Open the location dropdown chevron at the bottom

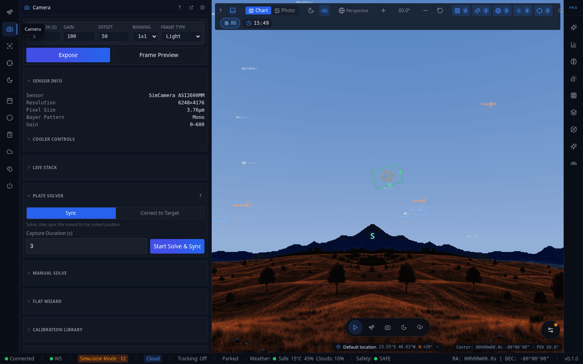pyautogui.click(x=437, y=347)
